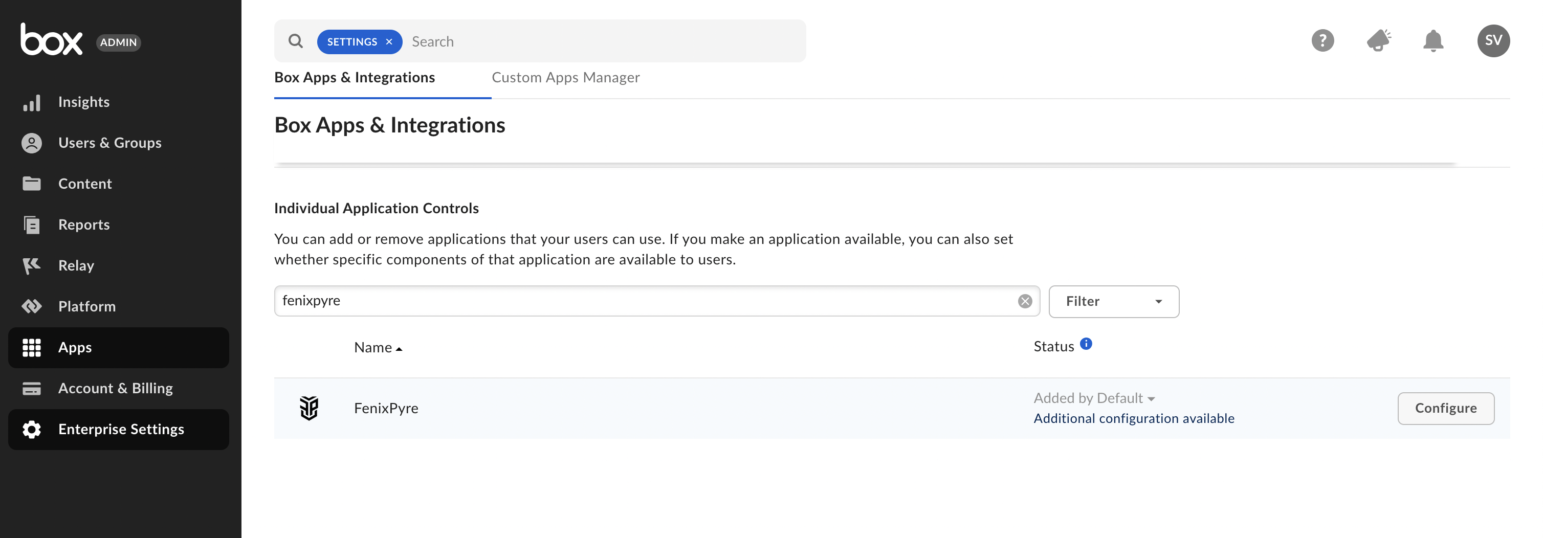
Task: Go to Users & Groups in sidebar
Action: pyautogui.click(x=109, y=143)
